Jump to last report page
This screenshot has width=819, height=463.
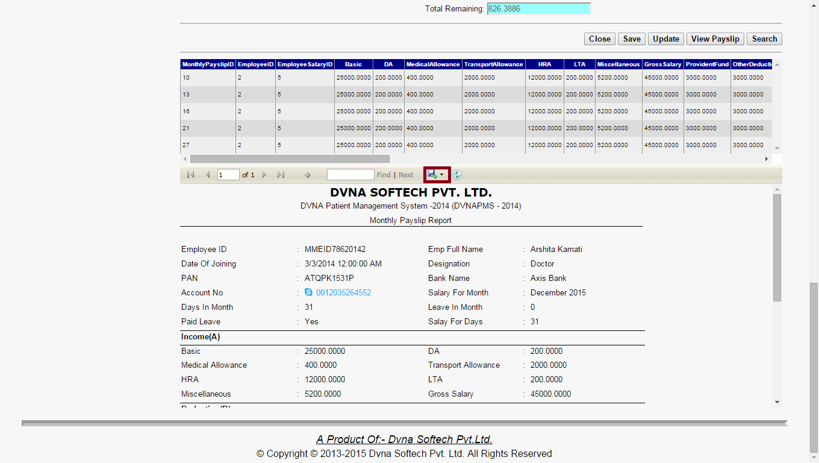281,175
